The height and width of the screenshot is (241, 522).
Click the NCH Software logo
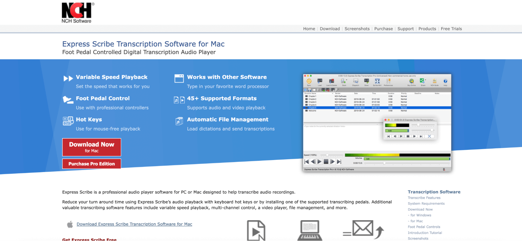(x=78, y=13)
